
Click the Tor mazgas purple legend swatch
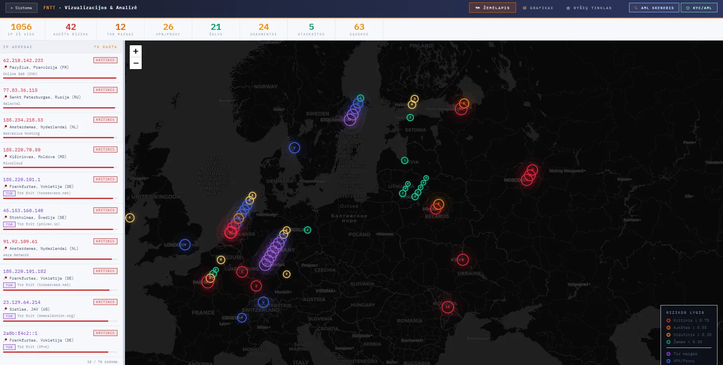point(668,354)
